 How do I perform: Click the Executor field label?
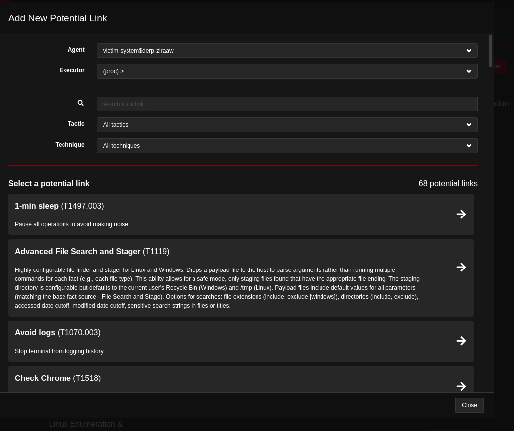(x=72, y=70)
